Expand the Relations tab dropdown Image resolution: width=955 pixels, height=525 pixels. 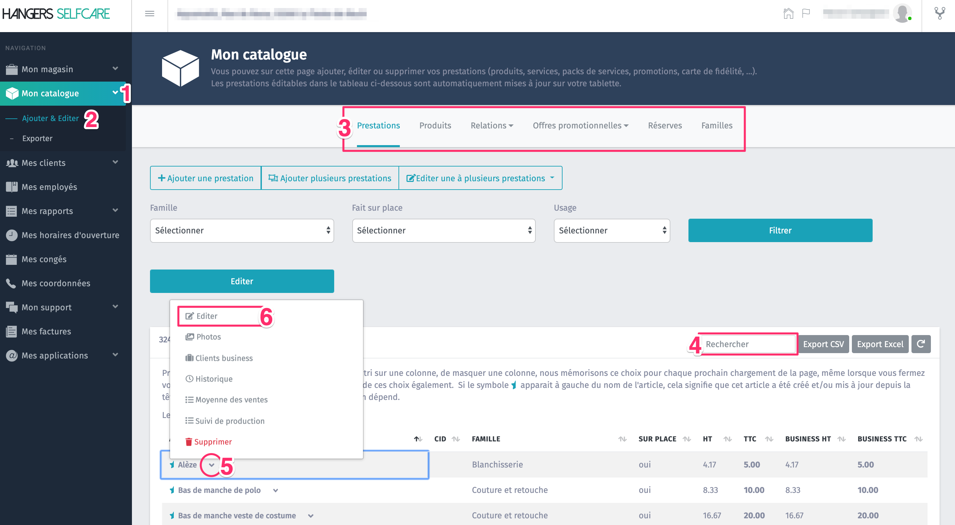coord(492,125)
